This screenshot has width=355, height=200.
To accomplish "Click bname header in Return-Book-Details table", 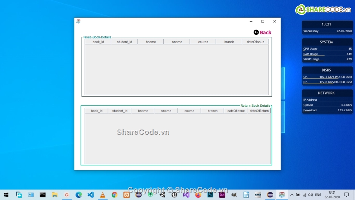I will pyautogui.click(x=143, y=111).
